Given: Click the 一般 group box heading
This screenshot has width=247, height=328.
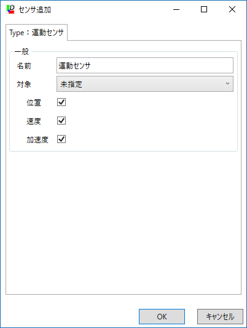Looking at the screenshot, I should 22,51.
